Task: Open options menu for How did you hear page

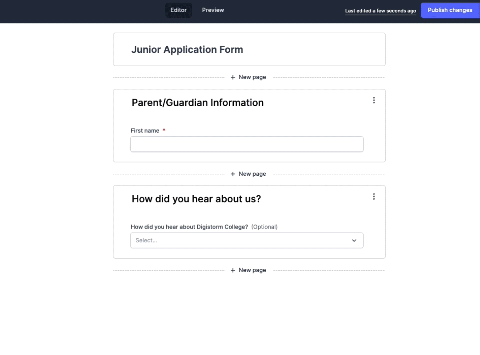Action: pyautogui.click(x=374, y=197)
